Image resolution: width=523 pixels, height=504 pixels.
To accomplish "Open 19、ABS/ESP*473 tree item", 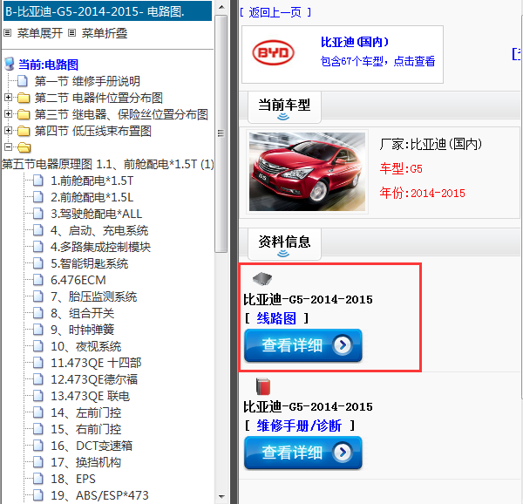I will pos(99,495).
